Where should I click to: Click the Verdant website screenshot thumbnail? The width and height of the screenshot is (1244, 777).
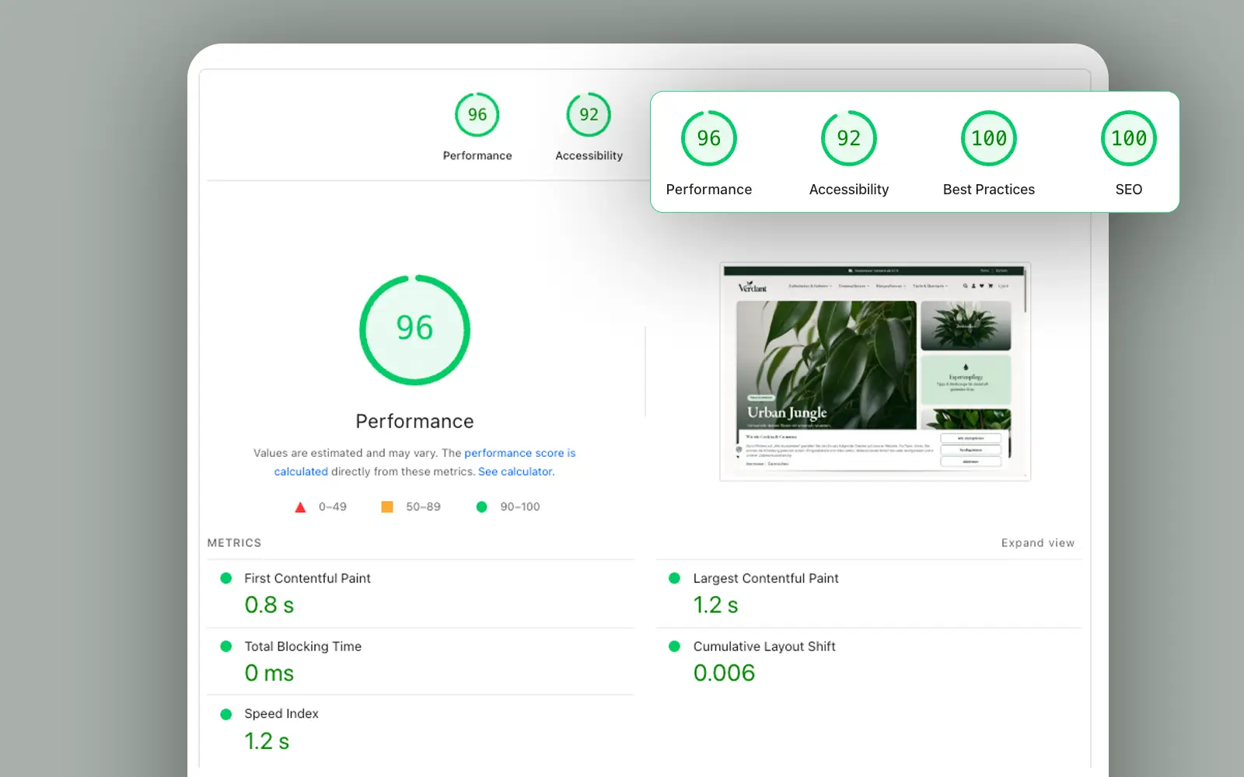(875, 371)
